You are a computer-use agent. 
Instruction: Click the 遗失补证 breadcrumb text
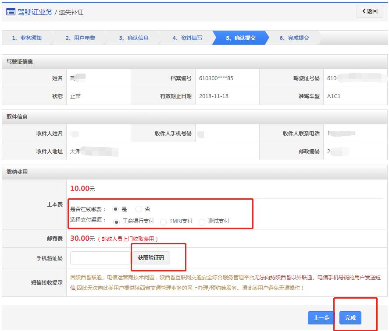click(x=71, y=12)
